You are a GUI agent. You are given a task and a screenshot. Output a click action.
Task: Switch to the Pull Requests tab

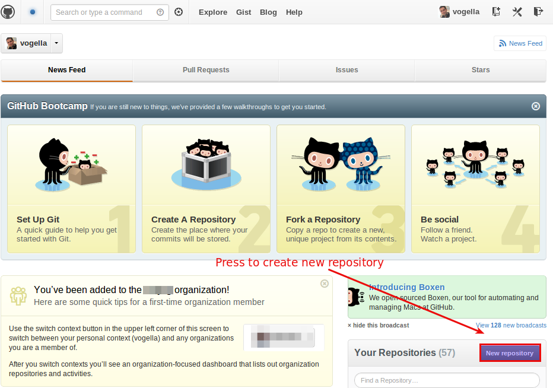click(206, 70)
